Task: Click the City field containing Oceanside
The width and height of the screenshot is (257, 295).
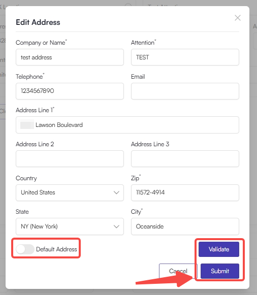Action: pos(185,226)
